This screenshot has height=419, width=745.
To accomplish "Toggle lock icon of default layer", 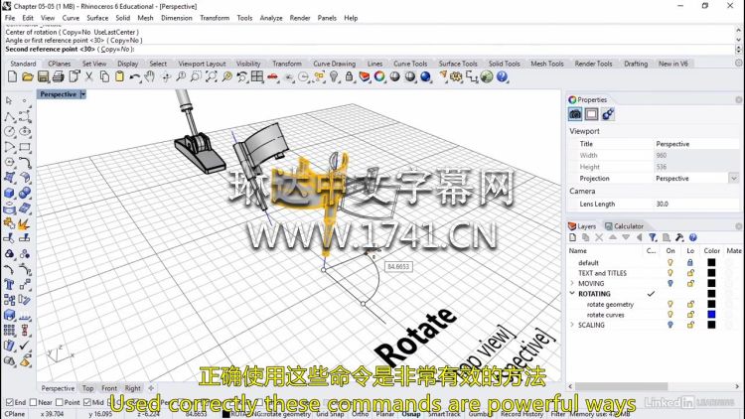I will click(x=690, y=263).
